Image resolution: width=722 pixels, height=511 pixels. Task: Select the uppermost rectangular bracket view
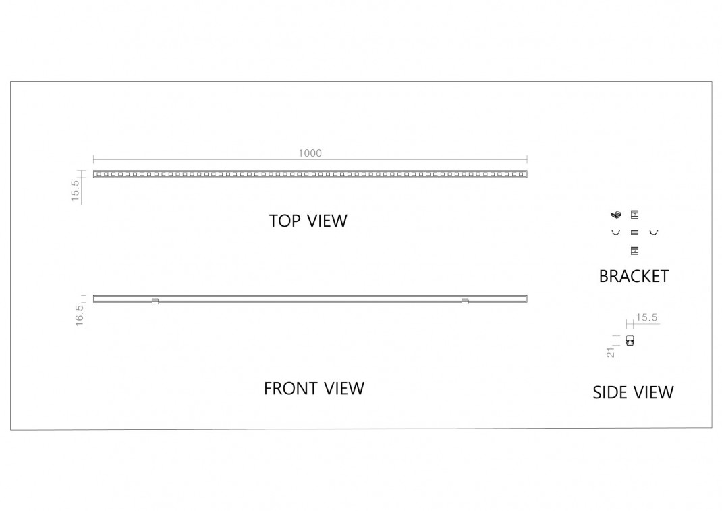pos(634,214)
